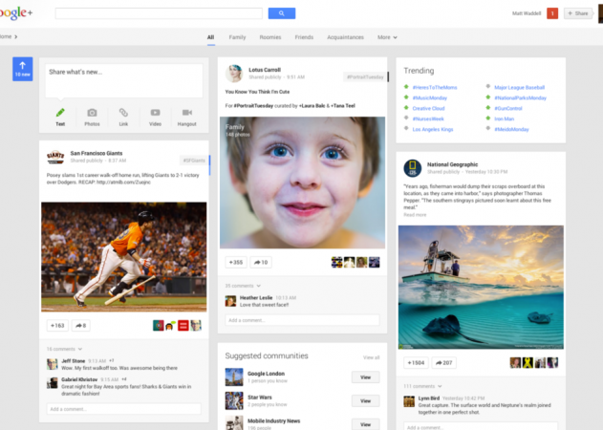Open the #MusicMonday trending link

pos(429,97)
